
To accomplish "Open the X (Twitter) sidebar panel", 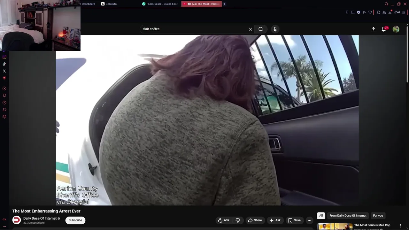I will click(4, 71).
